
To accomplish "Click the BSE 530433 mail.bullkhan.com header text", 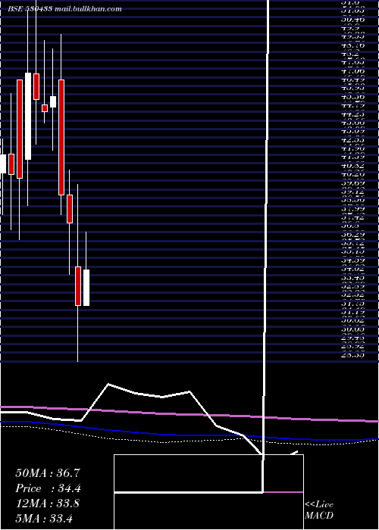I will coord(64,9).
